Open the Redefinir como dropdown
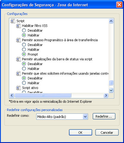Image resolution: width=124 pixels, height=143 pixels. pos(62,117)
